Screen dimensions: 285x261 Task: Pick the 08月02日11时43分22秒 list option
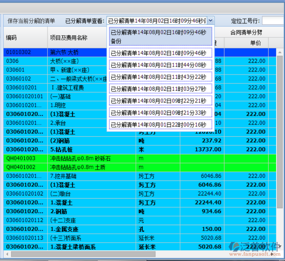pos(161,77)
